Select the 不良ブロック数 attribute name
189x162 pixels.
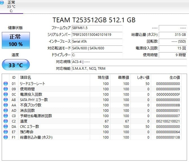click(31, 105)
